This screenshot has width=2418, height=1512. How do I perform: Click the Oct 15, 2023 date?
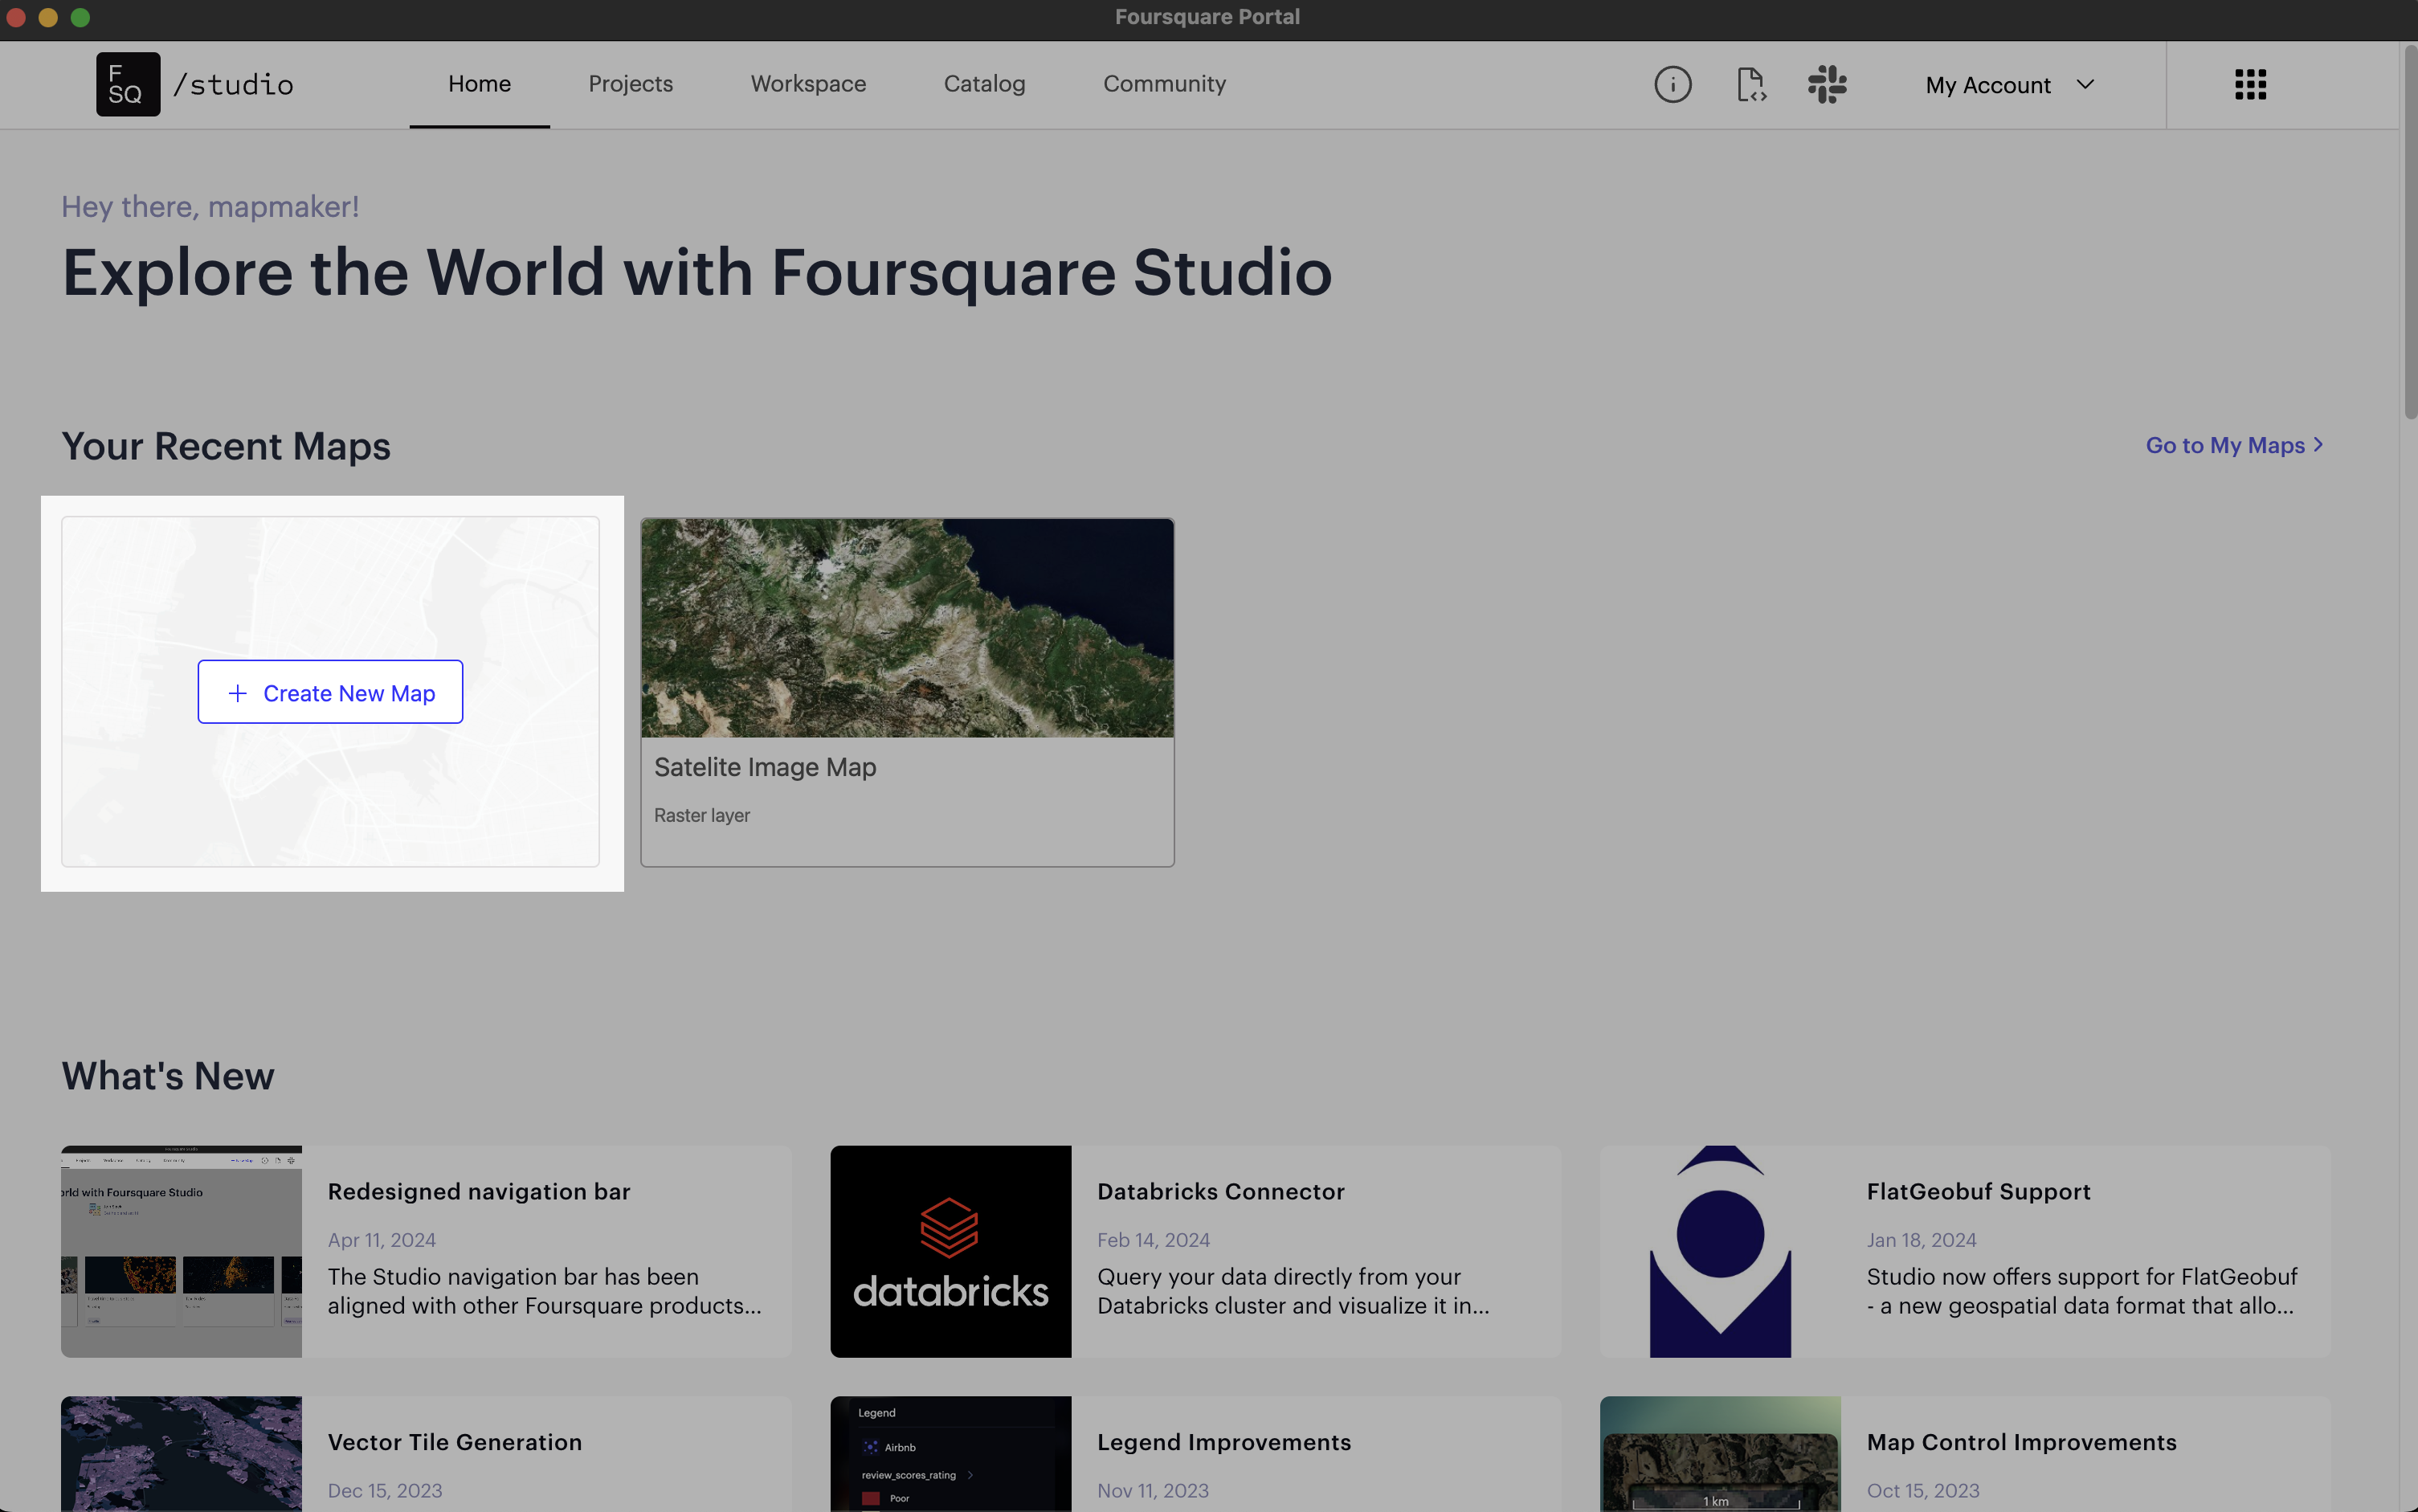click(x=1922, y=1491)
